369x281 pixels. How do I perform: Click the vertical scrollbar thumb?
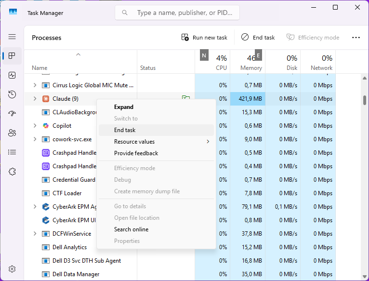pos(365,100)
